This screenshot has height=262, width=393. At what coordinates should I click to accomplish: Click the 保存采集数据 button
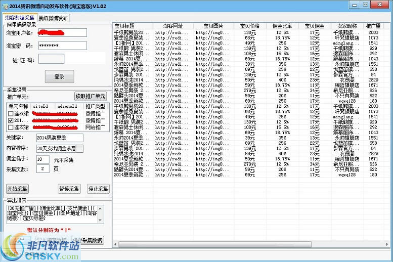pos(87,240)
